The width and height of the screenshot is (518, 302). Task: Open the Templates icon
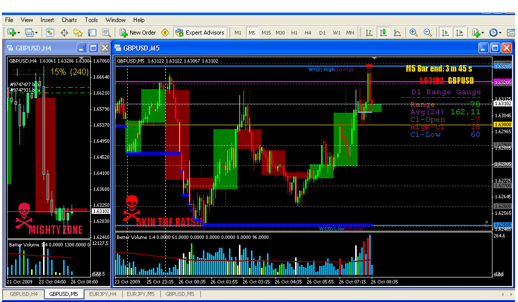point(510,33)
